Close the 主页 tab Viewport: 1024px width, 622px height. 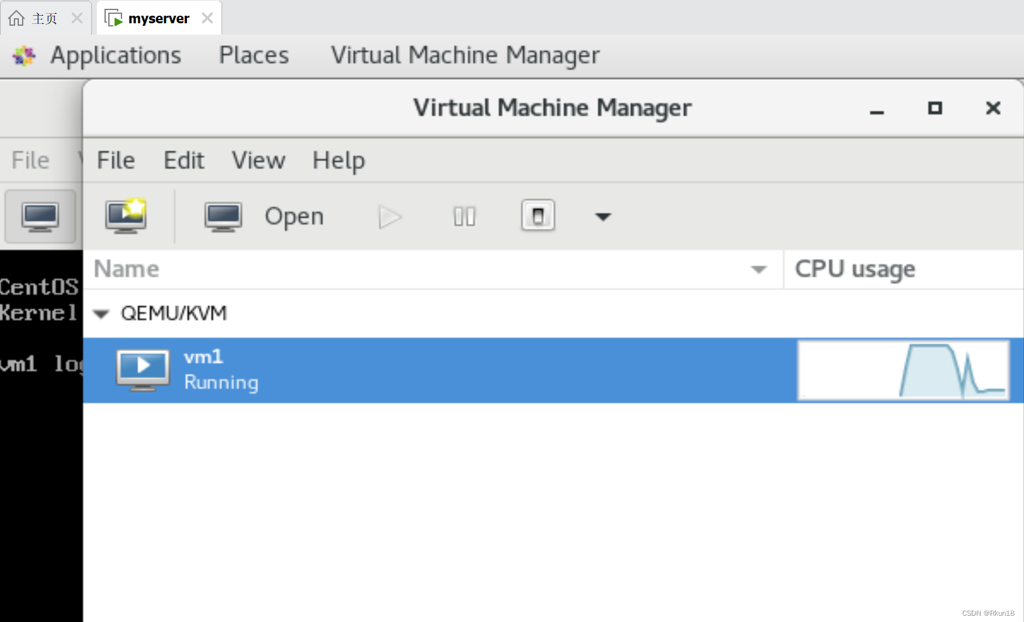[x=77, y=18]
